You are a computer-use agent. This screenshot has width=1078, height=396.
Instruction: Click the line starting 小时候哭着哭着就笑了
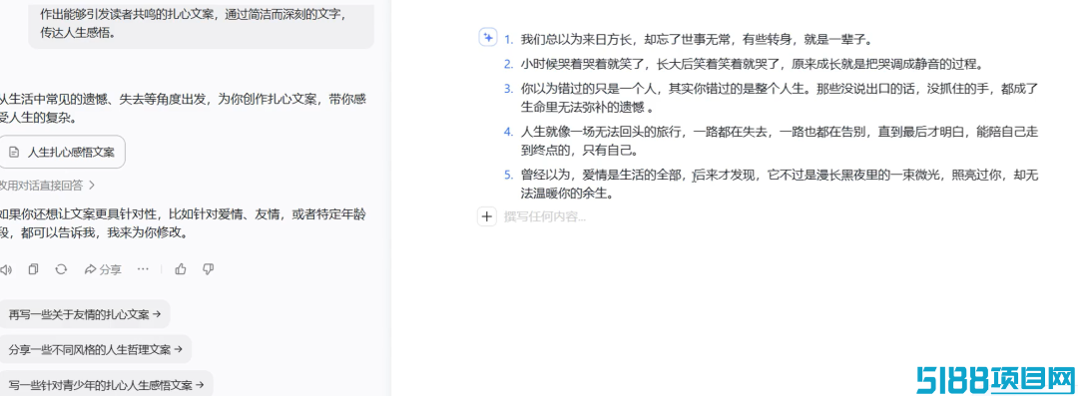pyautogui.click(x=752, y=65)
